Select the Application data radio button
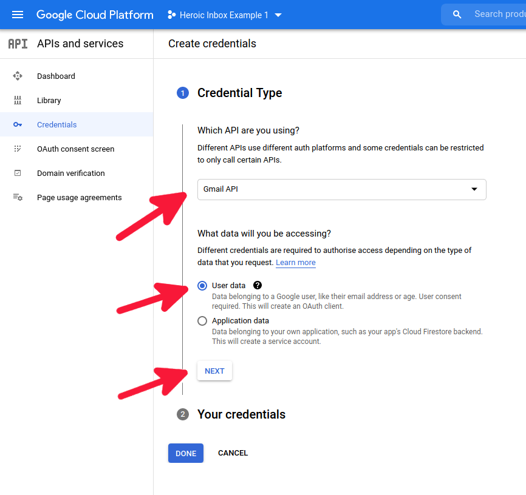 pyautogui.click(x=202, y=321)
